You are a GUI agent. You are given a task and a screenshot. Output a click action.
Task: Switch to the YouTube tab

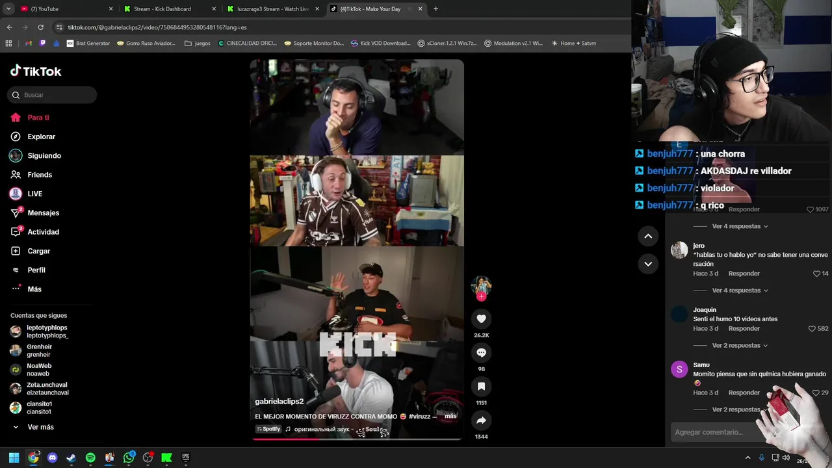coord(65,9)
